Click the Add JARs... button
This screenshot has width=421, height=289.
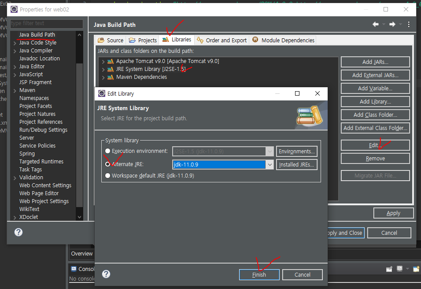point(375,62)
